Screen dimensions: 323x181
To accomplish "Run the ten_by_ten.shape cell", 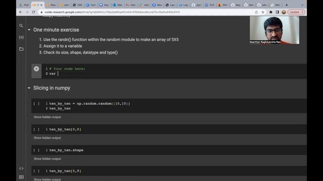I will (x=36, y=150).
